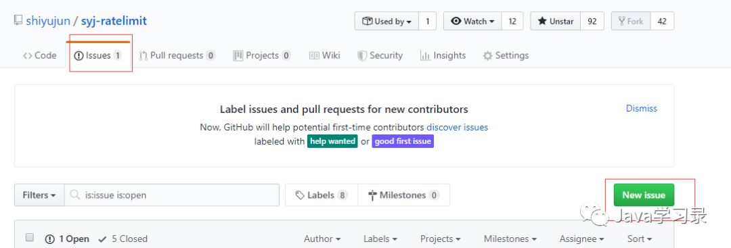Image resolution: width=731 pixels, height=248 pixels.
Task: Tick the select all issues checkbox
Action: click(29, 238)
